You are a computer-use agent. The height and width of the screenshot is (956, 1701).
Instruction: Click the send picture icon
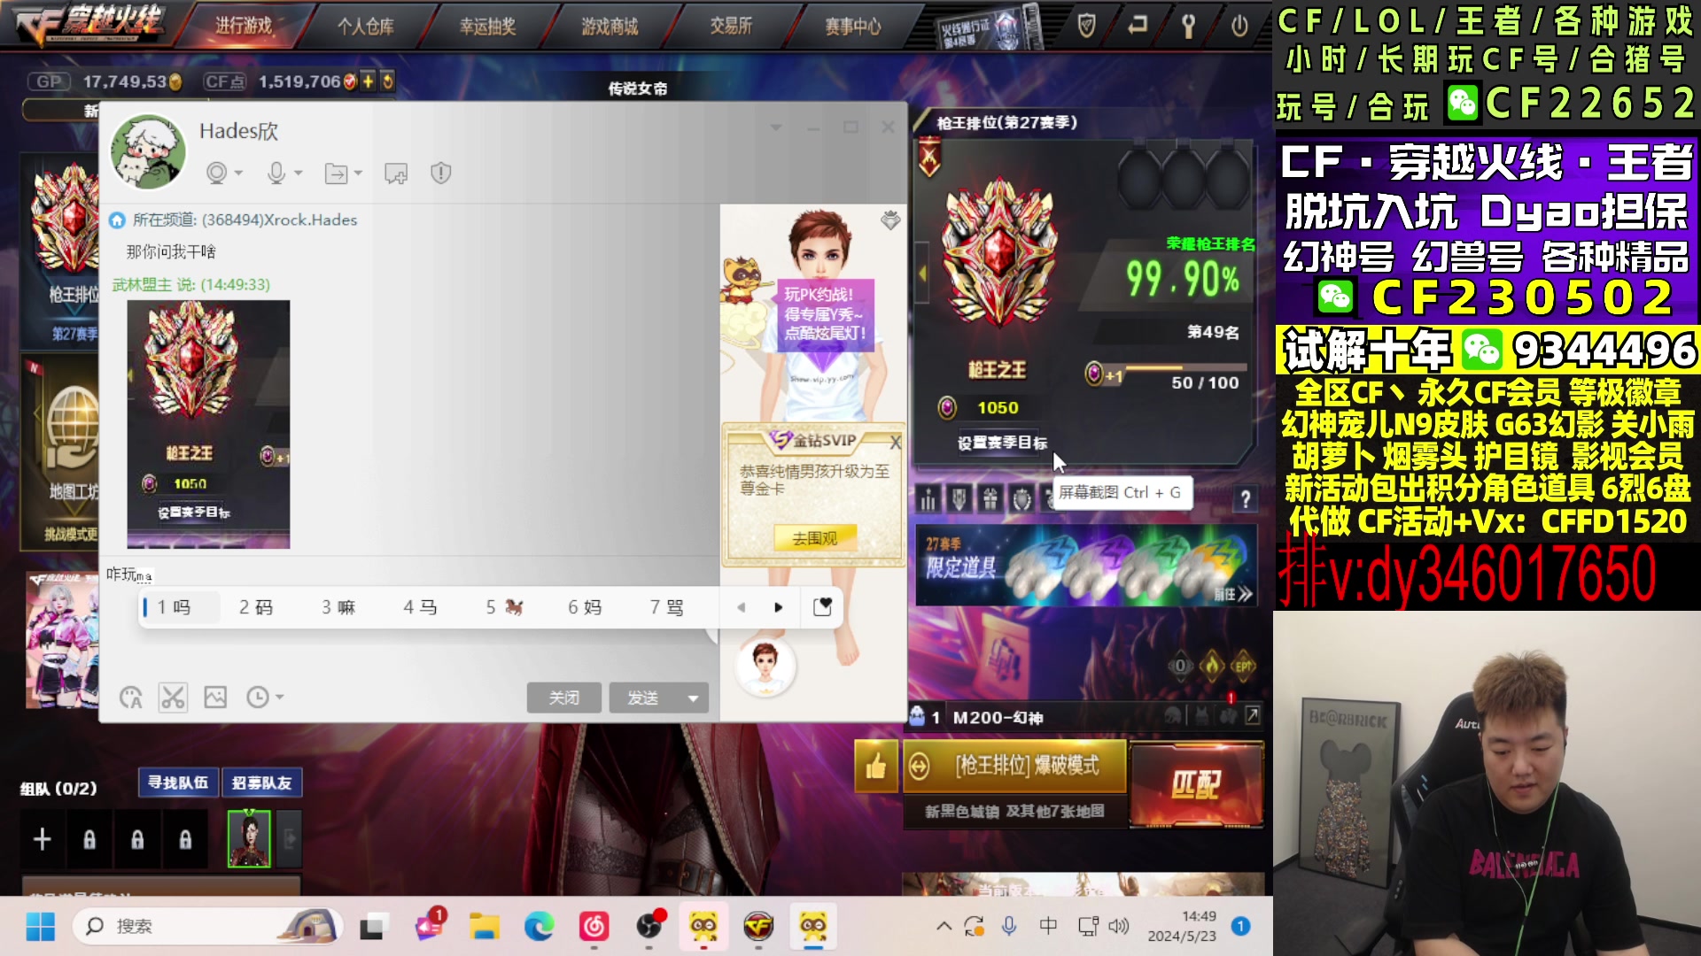(x=215, y=698)
